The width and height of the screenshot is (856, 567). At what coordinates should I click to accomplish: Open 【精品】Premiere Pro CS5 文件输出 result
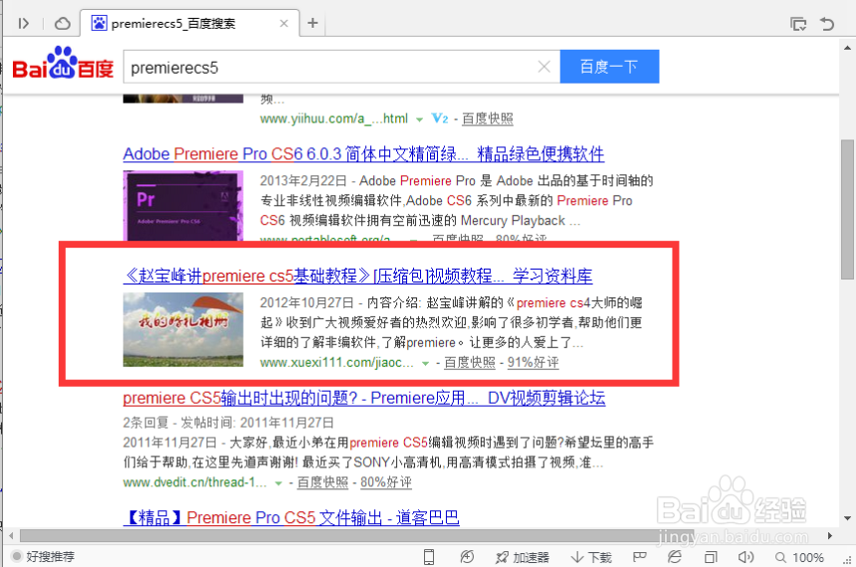click(x=291, y=517)
